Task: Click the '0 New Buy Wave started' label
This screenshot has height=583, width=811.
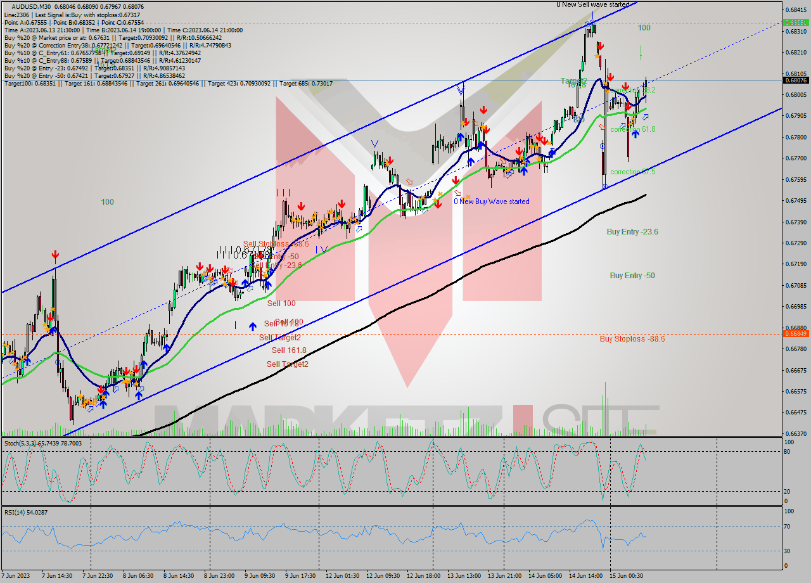Action: [x=491, y=202]
